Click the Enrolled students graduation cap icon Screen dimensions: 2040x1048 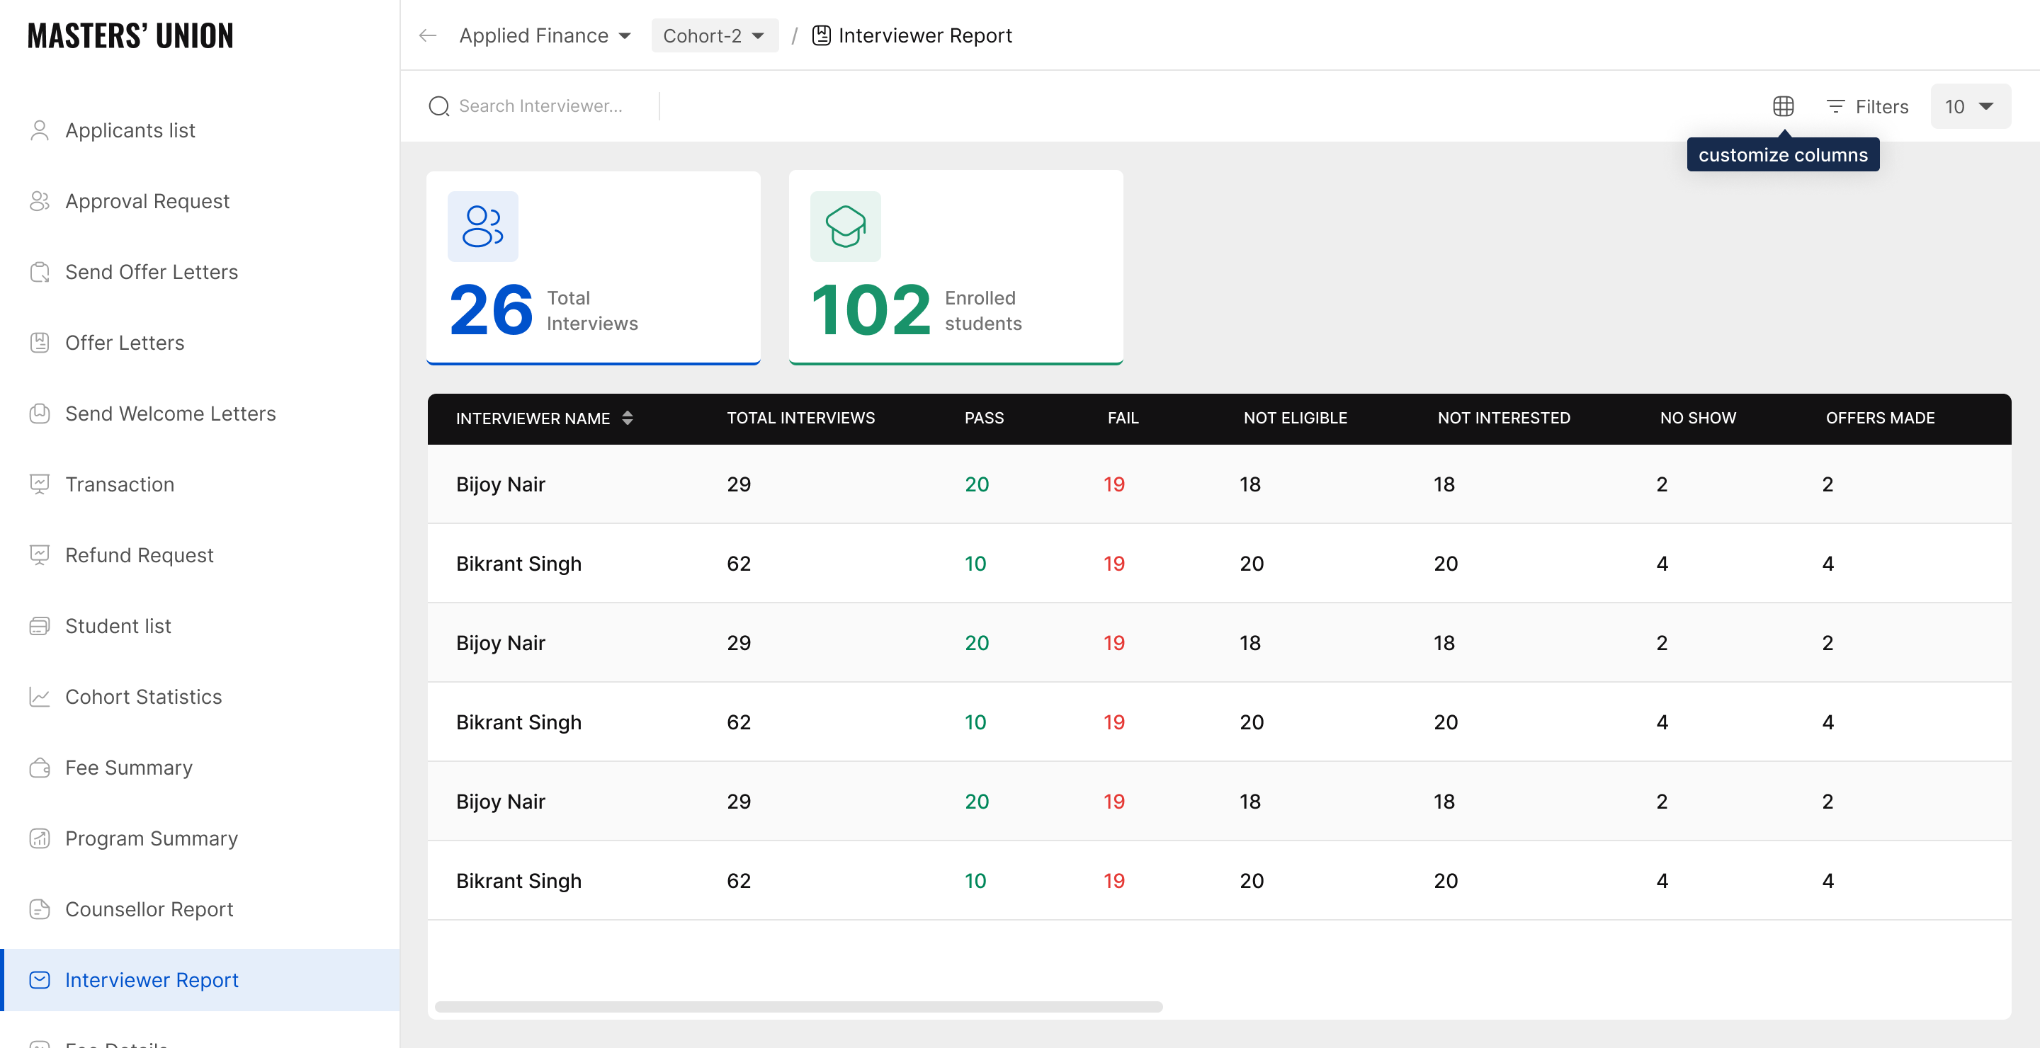(x=845, y=227)
